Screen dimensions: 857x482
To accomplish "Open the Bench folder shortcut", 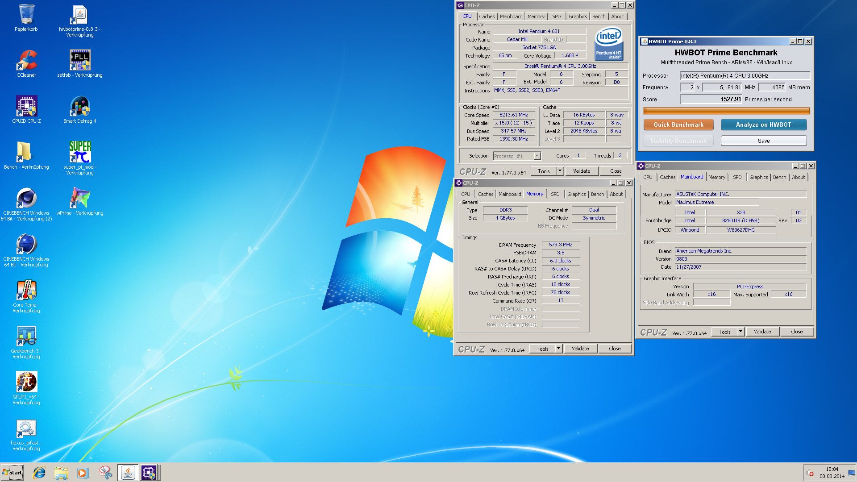I will (x=26, y=156).
